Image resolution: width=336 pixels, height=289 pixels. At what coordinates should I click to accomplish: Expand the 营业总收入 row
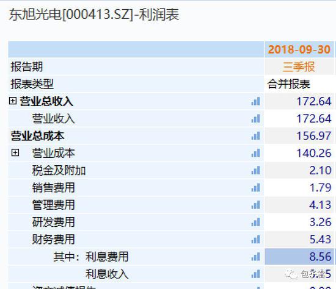pos(13,101)
